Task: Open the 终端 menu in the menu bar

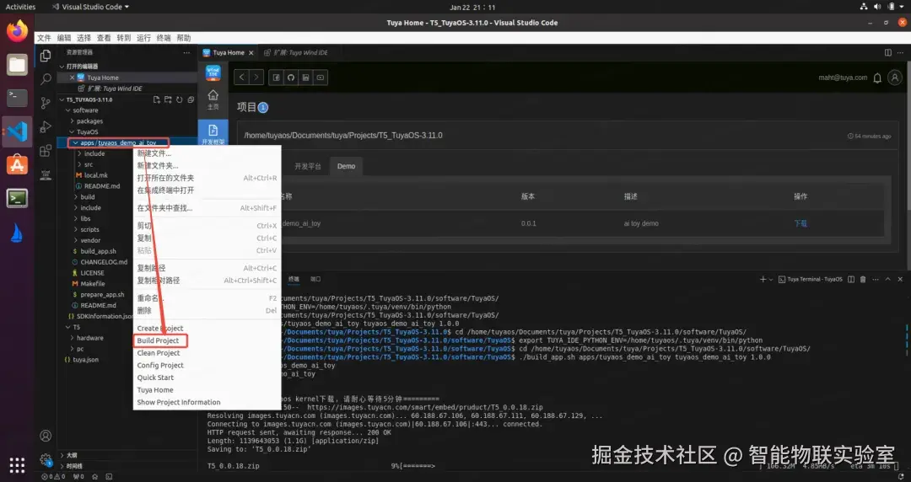Action: pyautogui.click(x=164, y=38)
